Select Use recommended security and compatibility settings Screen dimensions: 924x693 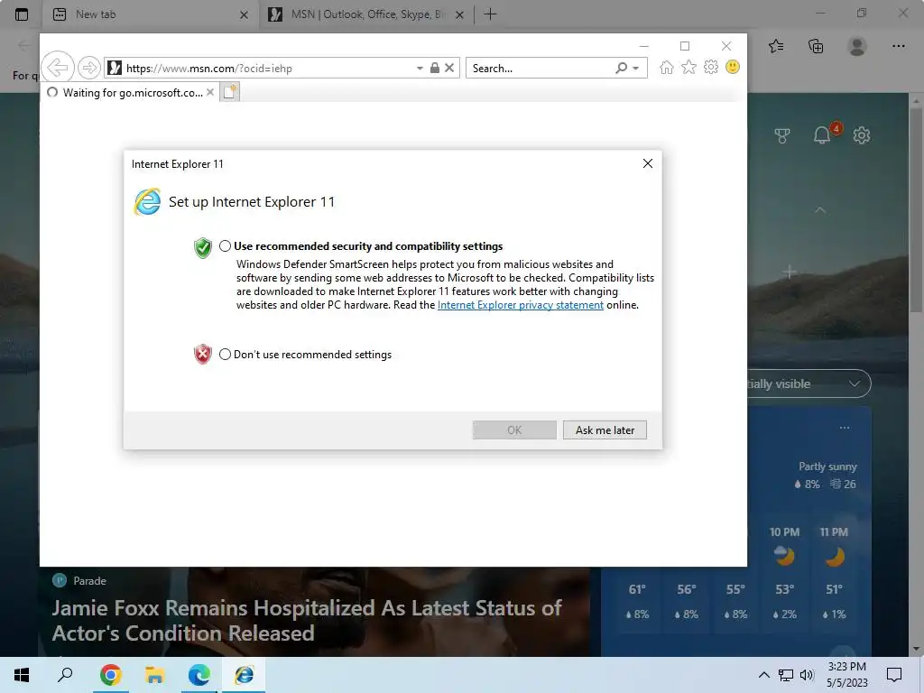[x=225, y=246]
